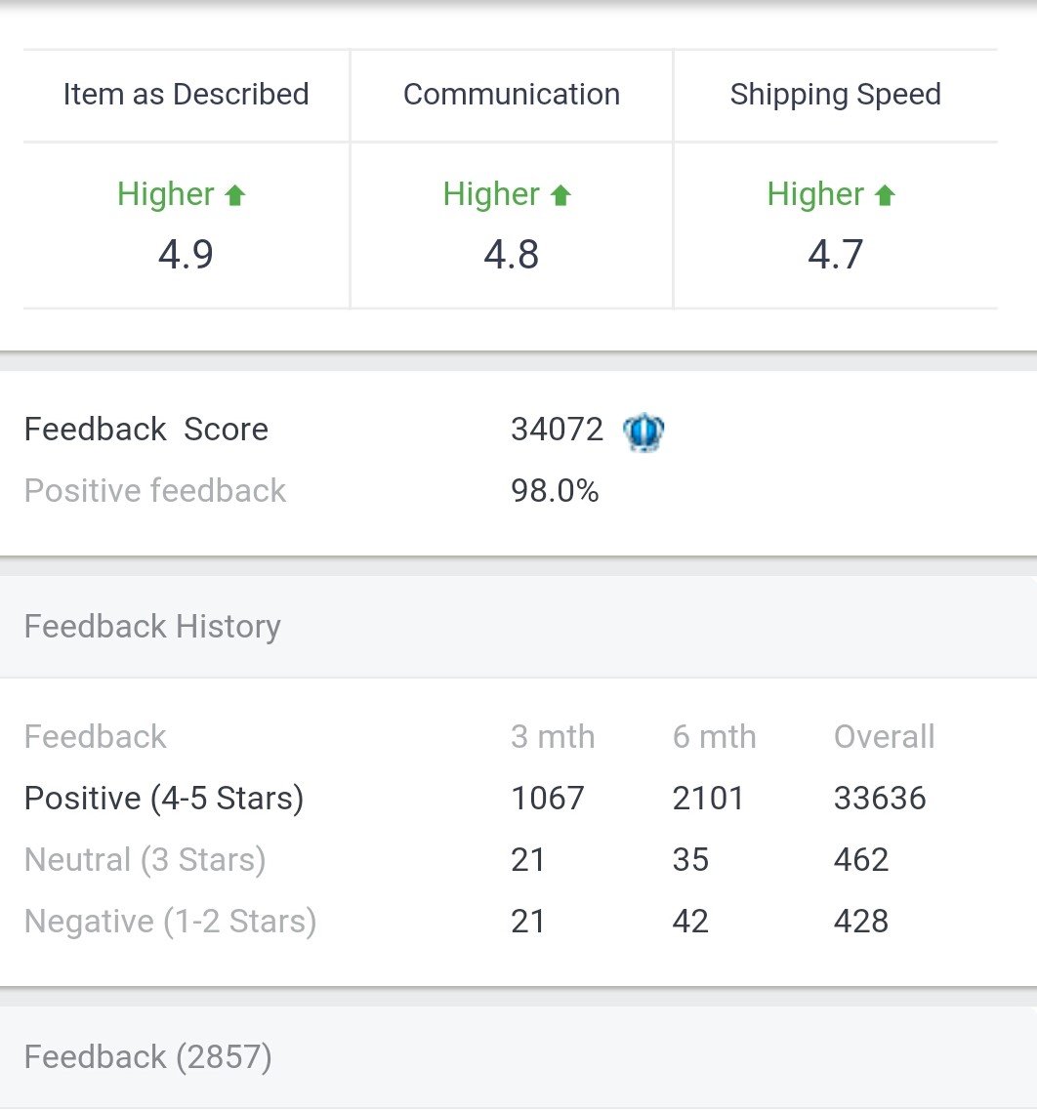Click green up arrow under Communication
Viewport: 1037px width, 1111px height.
560,195
